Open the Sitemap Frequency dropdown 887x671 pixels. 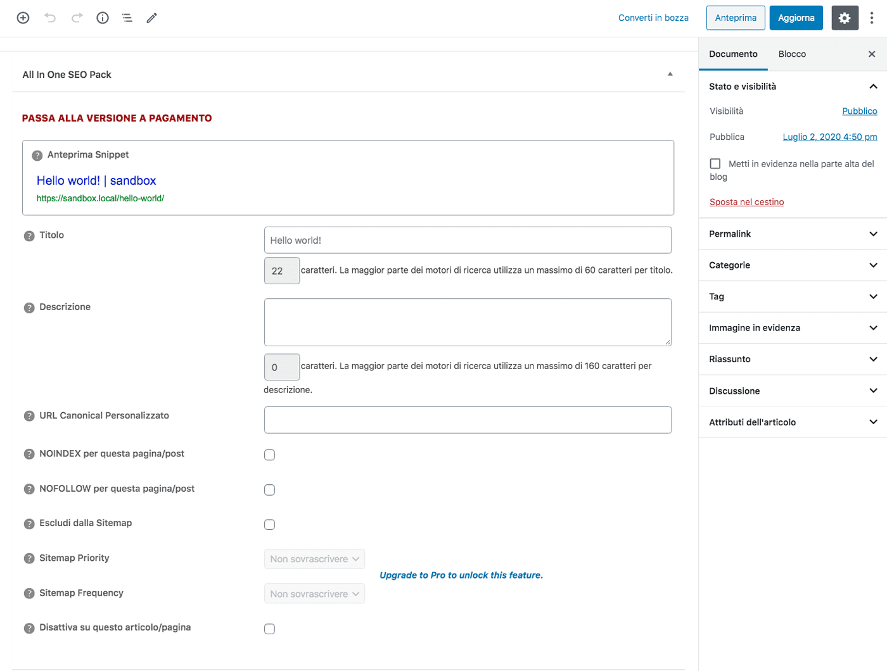click(x=314, y=594)
